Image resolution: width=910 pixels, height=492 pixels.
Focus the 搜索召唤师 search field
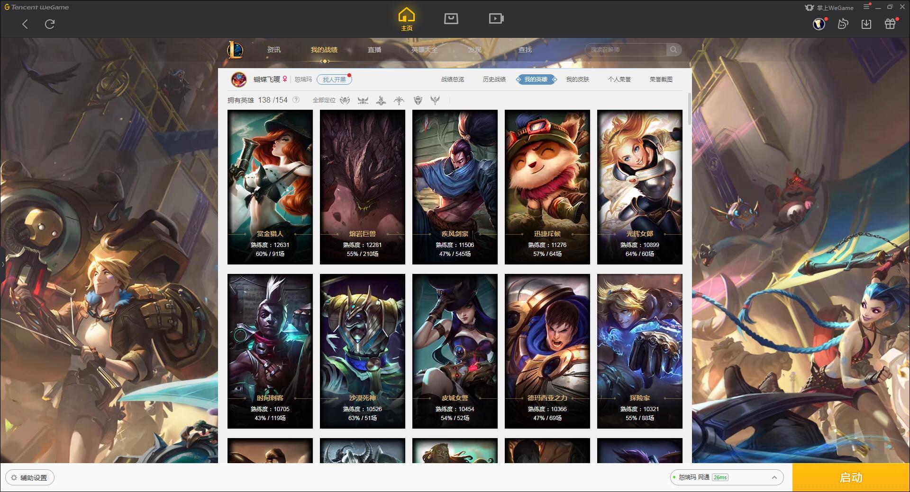point(626,50)
